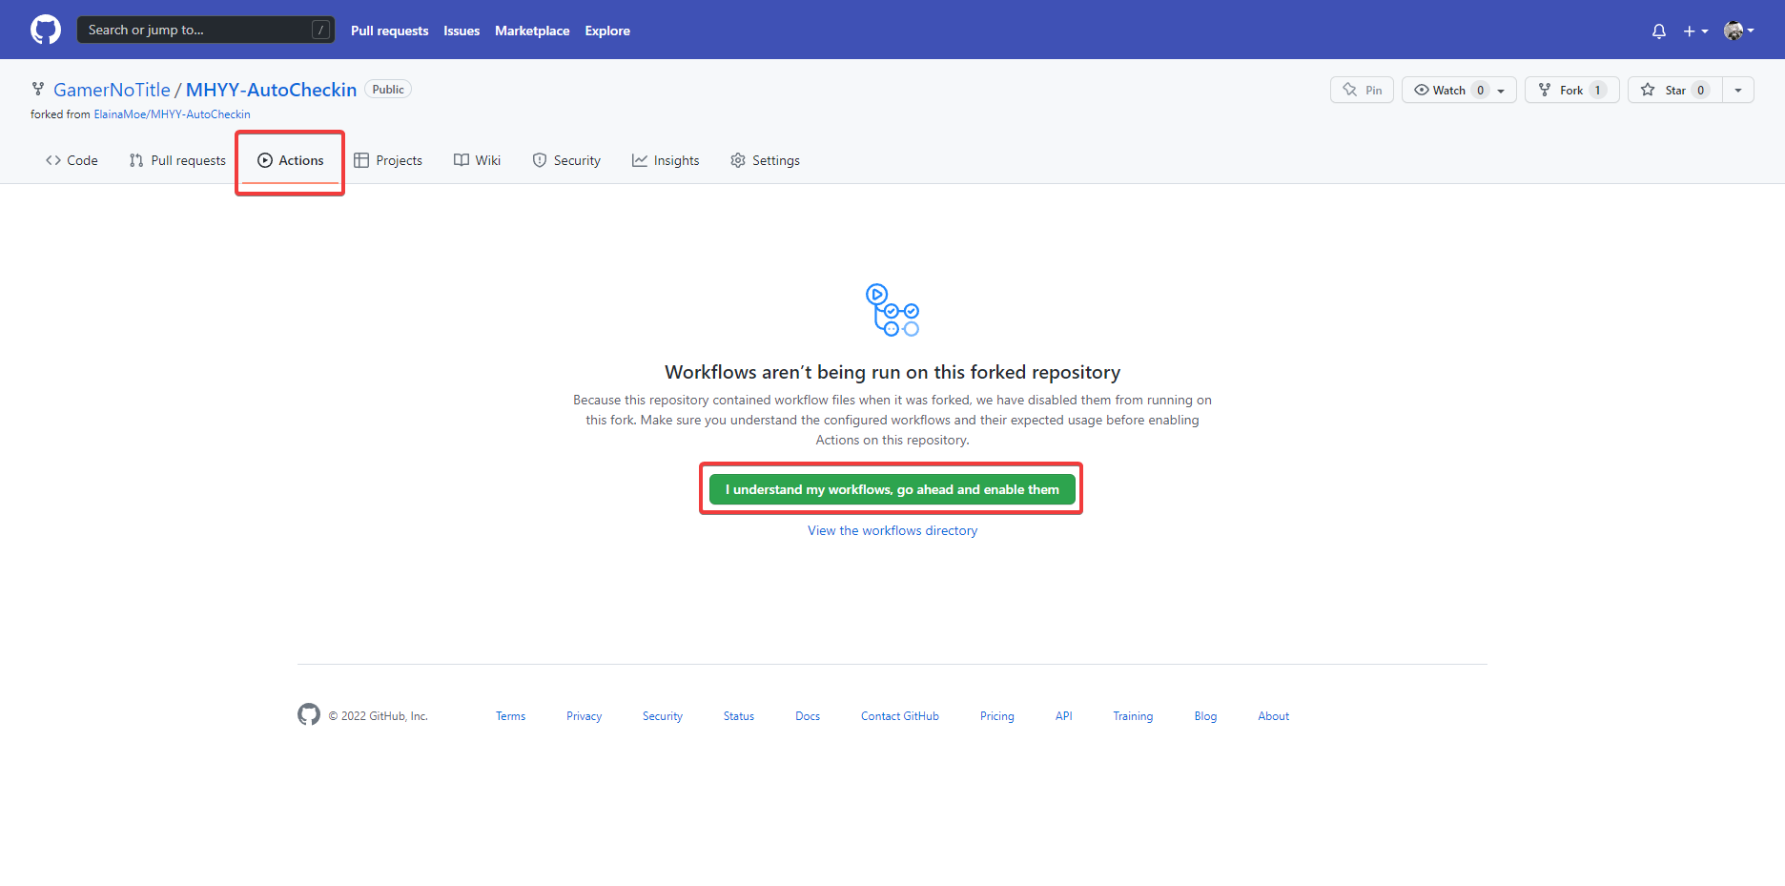This screenshot has height=886, width=1785.
Task: Go to repository Settings tab
Action: click(765, 160)
